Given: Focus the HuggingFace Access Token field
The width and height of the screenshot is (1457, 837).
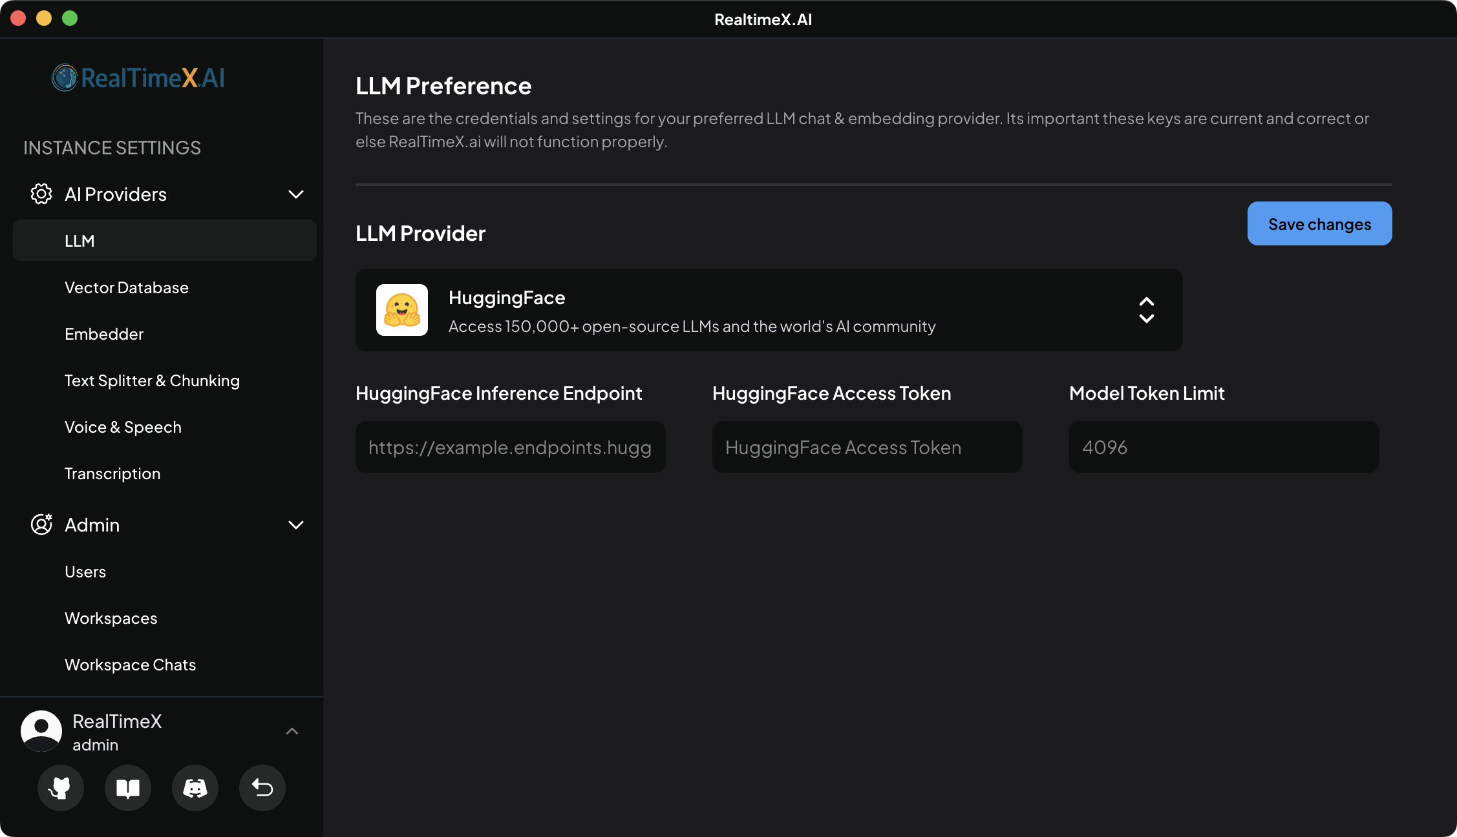Looking at the screenshot, I should click(866, 447).
